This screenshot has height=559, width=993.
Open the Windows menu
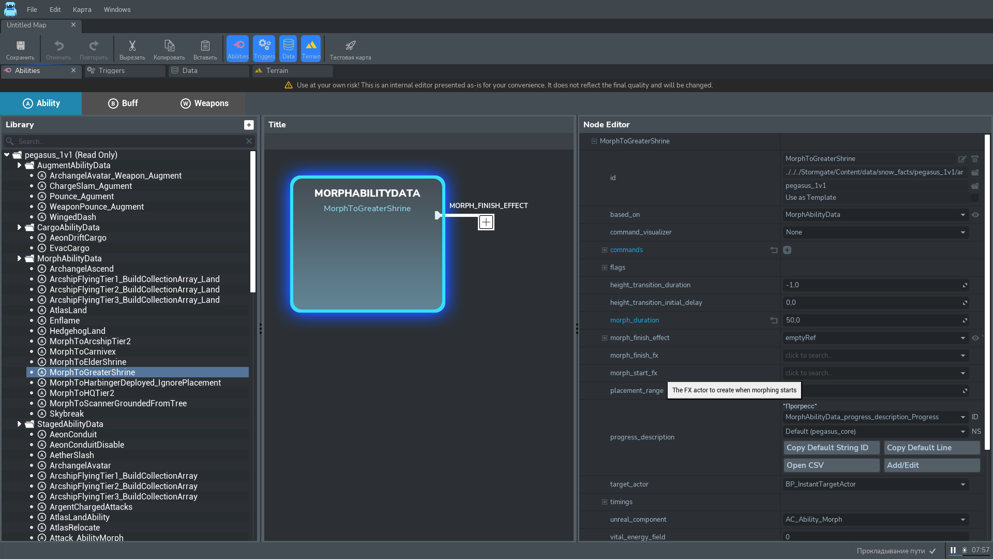coord(117,9)
